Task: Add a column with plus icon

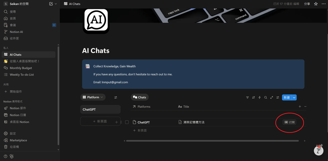Action: 300,107
